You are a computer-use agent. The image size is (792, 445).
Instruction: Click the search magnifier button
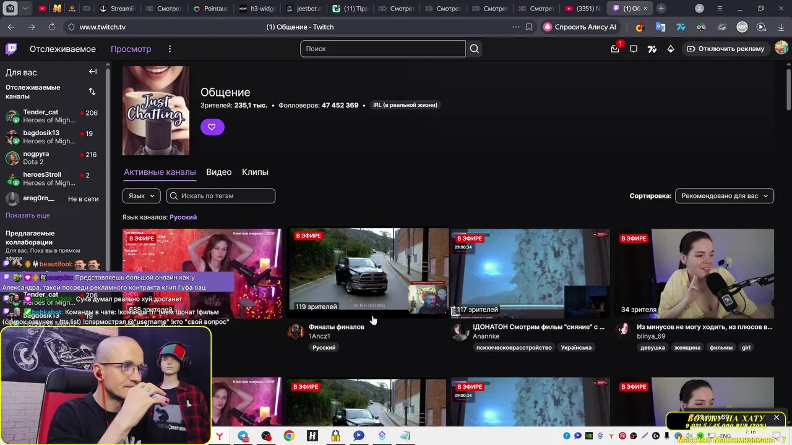click(474, 49)
